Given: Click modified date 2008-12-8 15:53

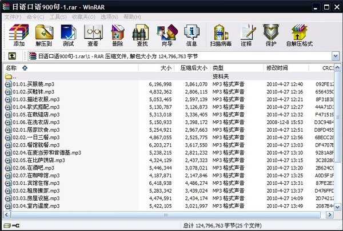Looking at the screenshot, I should coord(285,122).
